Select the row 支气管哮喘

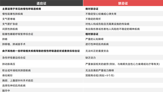(x=42, y=19)
